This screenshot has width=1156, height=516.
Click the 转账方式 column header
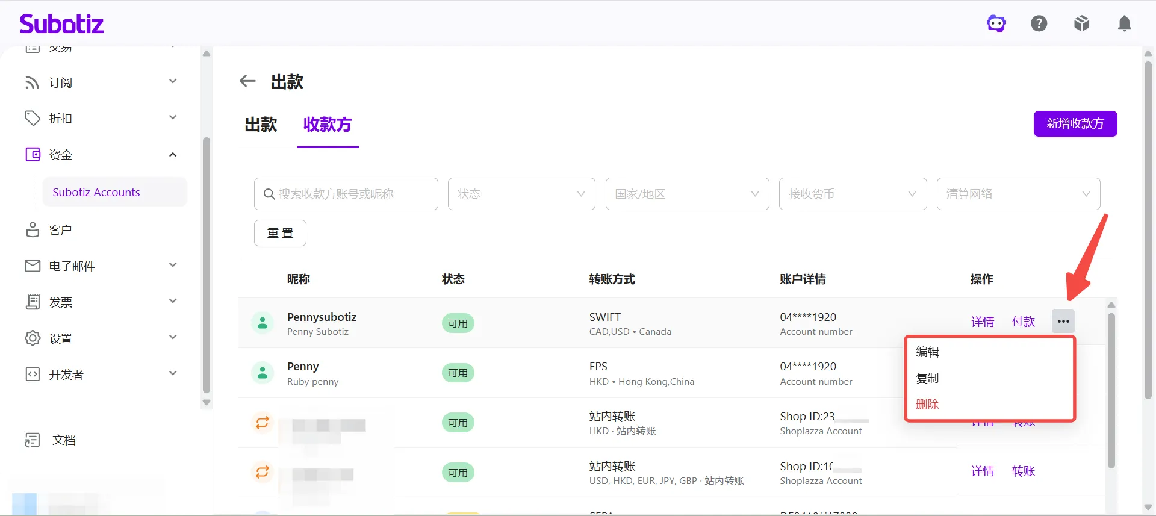pyautogui.click(x=612, y=279)
